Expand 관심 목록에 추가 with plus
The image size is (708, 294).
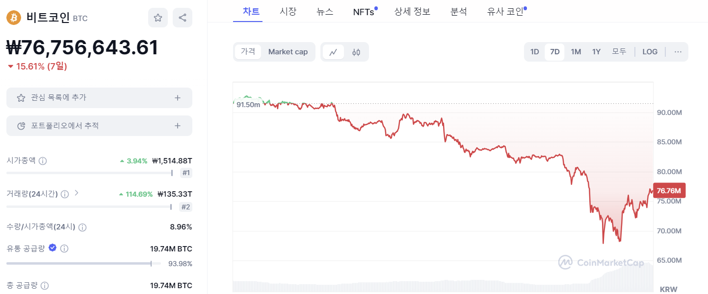point(178,98)
